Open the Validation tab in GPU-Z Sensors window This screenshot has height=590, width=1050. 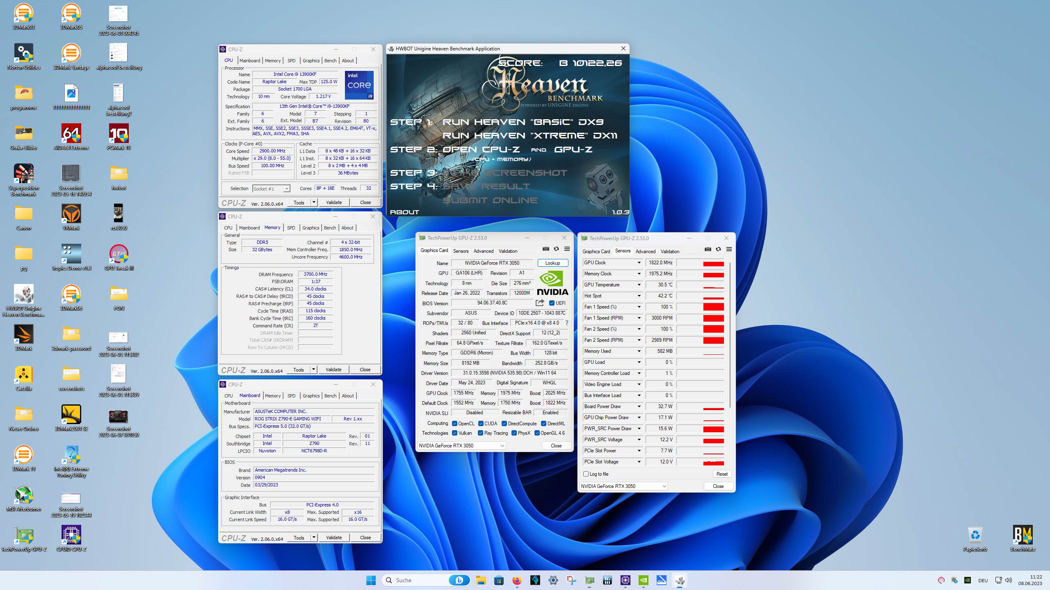pos(670,252)
